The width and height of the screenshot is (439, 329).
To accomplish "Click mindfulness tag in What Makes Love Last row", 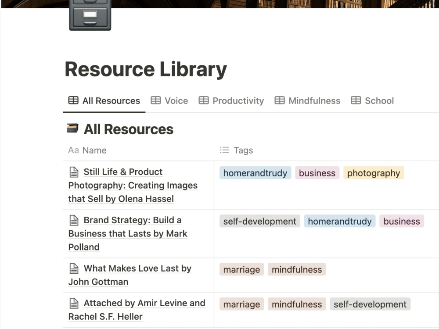I will click(x=297, y=269).
